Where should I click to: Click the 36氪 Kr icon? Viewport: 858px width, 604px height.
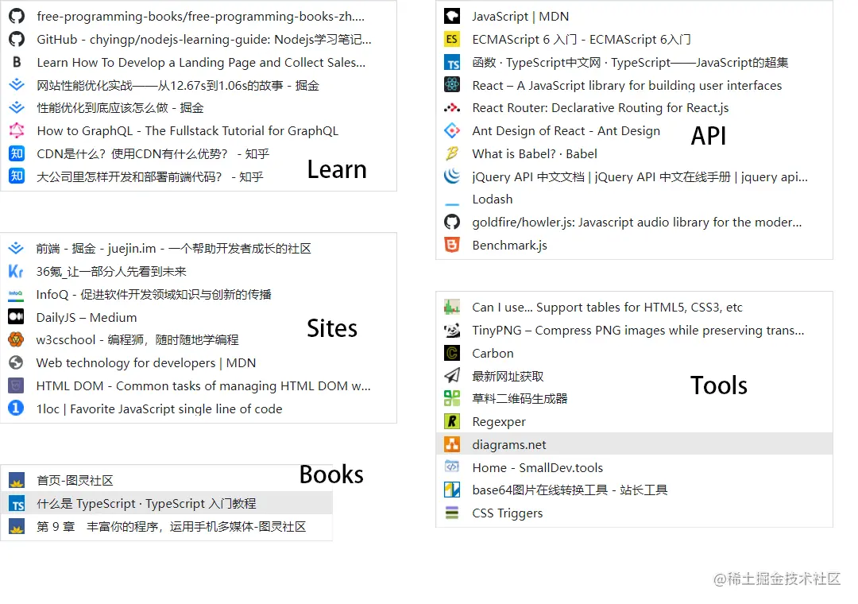pyautogui.click(x=16, y=271)
